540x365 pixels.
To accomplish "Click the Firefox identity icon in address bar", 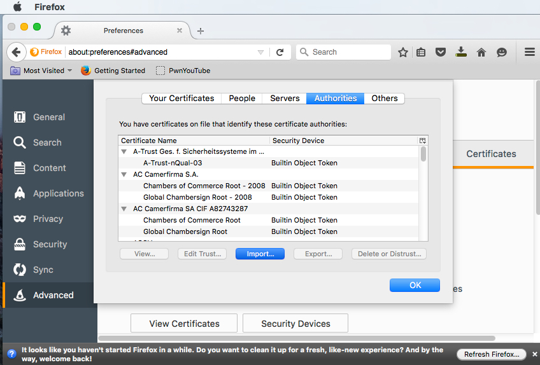I will (x=46, y=52).
